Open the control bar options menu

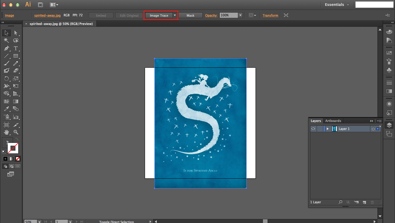click(388, 15)
